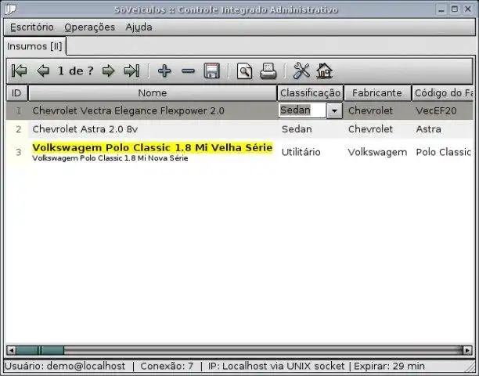The image size is (479, 376).
Task: Click the app icon in the title bar
Action: [10, 9]
